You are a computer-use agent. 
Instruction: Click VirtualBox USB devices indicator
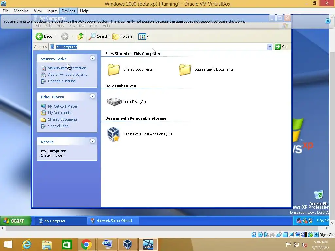click(279, 235)
